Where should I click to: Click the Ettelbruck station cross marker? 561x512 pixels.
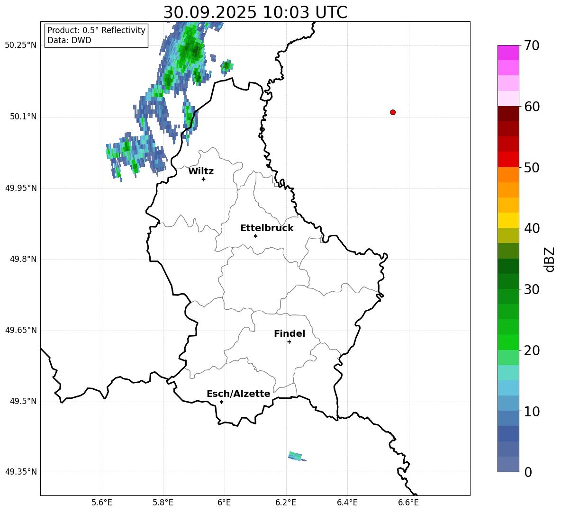coord(255,236)
